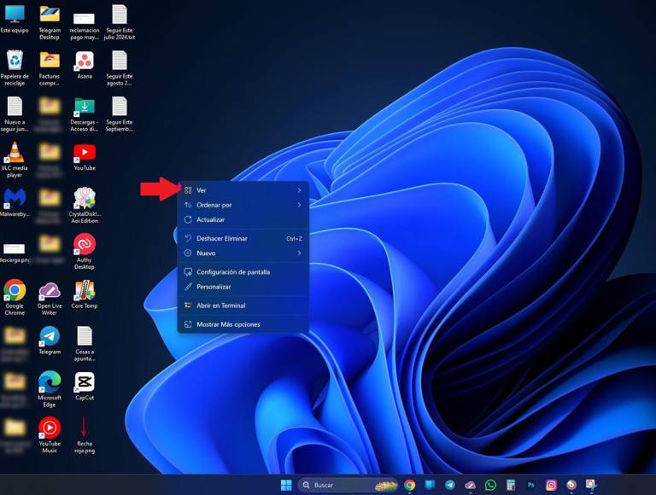Screen dimensions: 656x495
Task: Select the Seguir Este julio 2024.txt file
Action: pyautogui.click(x=120, y=22)
